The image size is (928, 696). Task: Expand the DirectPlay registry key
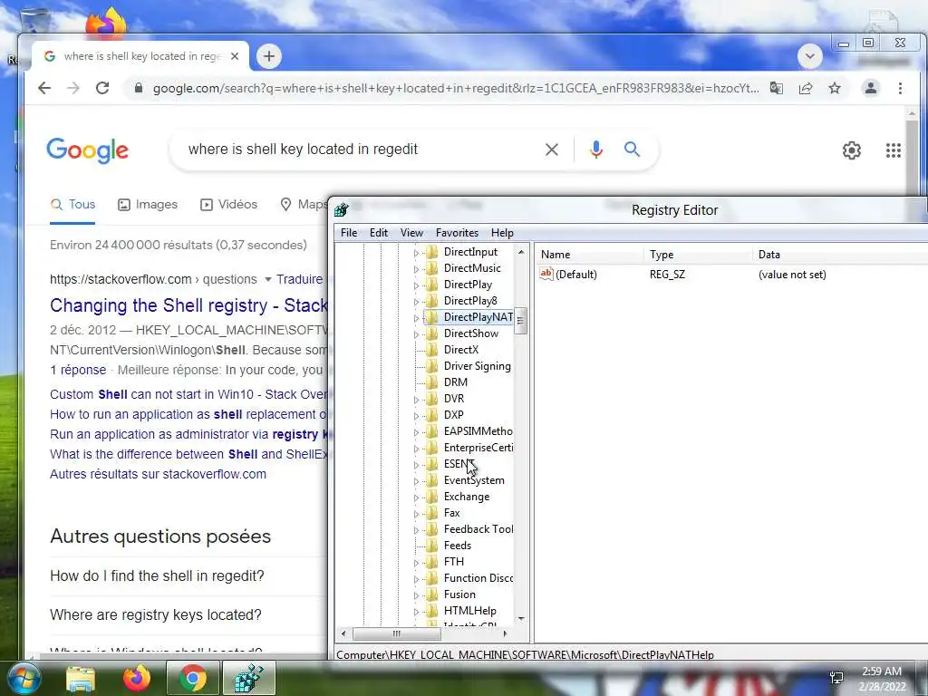click(416, 285)
